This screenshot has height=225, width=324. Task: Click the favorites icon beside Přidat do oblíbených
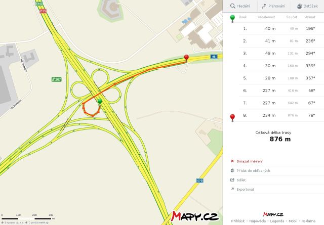coord(232,170)
